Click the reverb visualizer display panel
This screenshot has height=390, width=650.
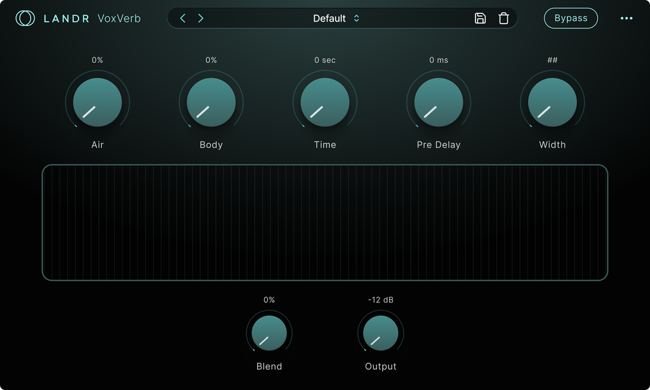click(x=325, y=222)
